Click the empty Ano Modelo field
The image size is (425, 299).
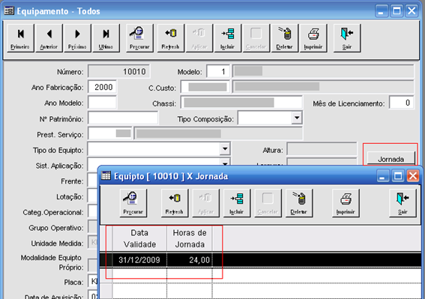tap(102, 103)
